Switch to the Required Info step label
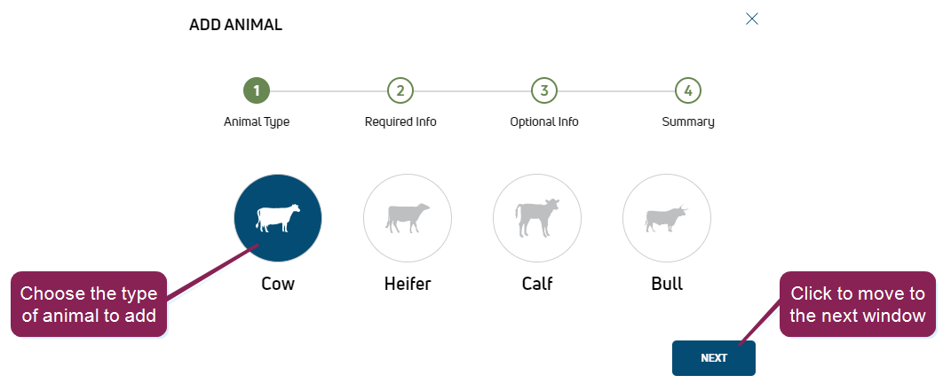Viewport: 951px width, 391px height. pyautogui.click(x=400, y=121)
